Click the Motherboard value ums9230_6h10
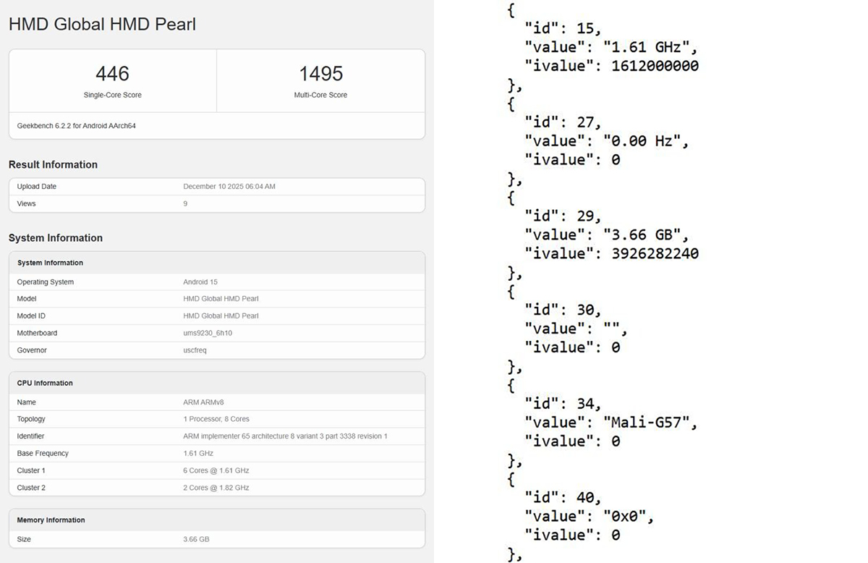868x563 pixels. (208, 333)
